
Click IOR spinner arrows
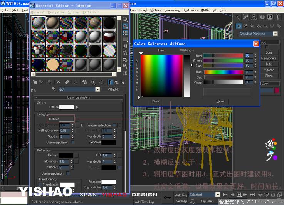click(115, 155)
